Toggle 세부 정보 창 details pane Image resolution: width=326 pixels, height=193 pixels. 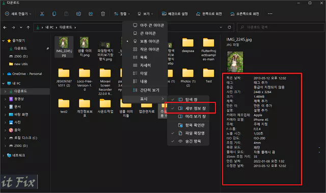(188, 108)
